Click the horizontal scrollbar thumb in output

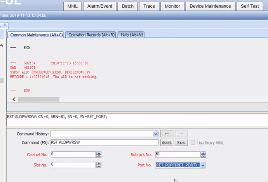click(38, 99)
